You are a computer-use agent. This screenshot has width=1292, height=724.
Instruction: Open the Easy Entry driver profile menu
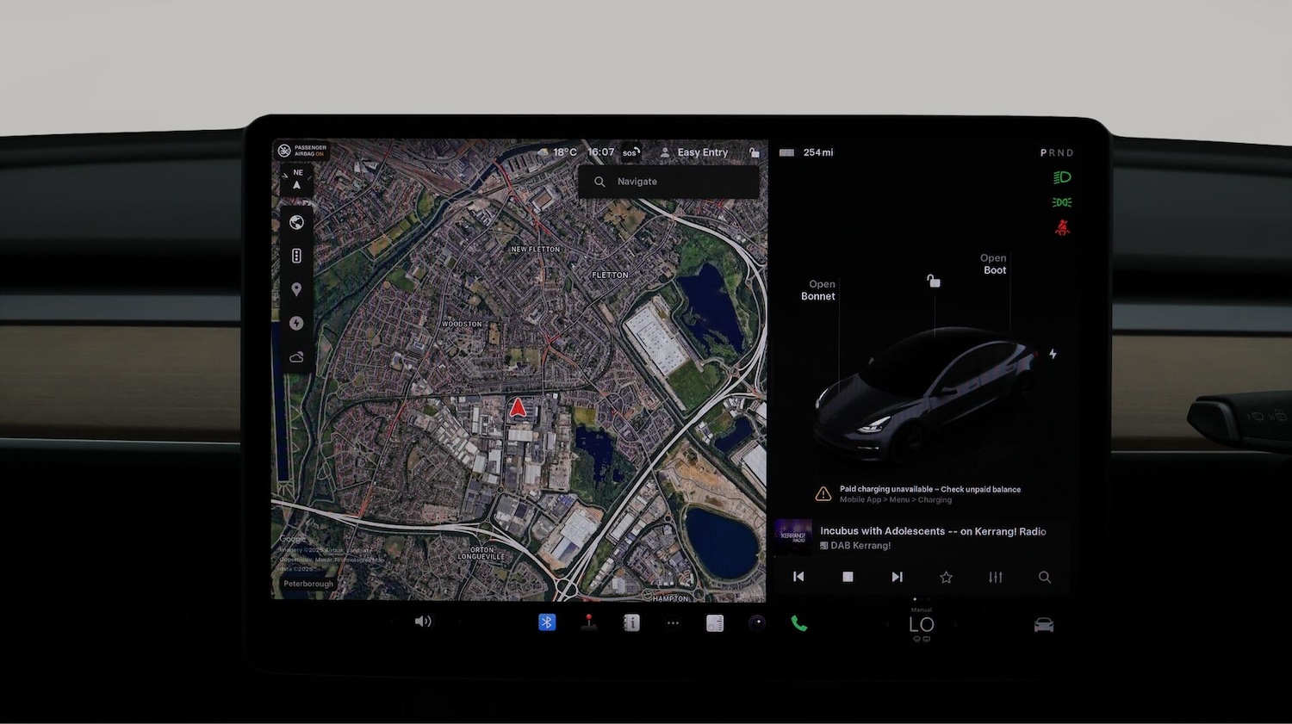point(694,152)
